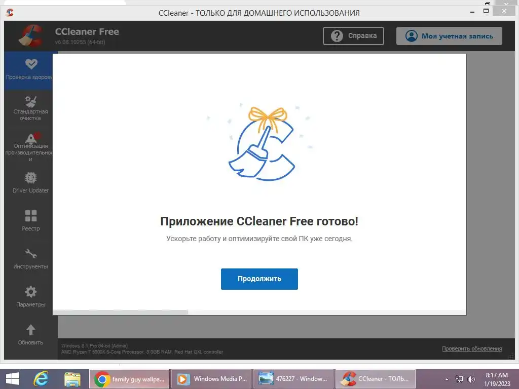
Task: Open Реестр registry sidebar item
Action: [30, 221]
